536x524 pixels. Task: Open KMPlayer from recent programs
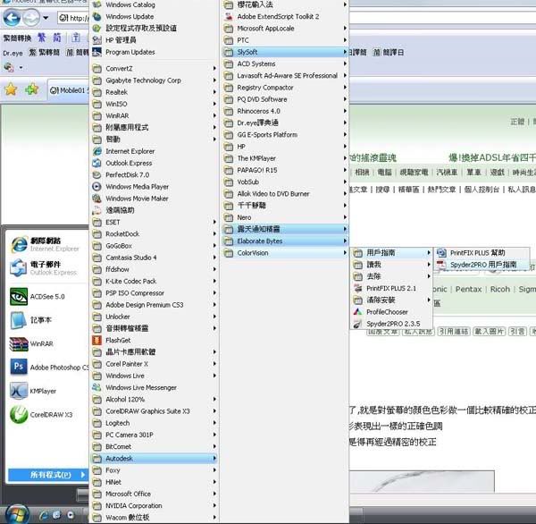46,391
